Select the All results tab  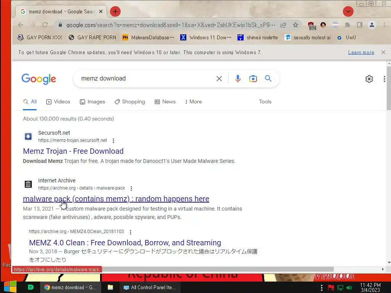click(30, 102)
